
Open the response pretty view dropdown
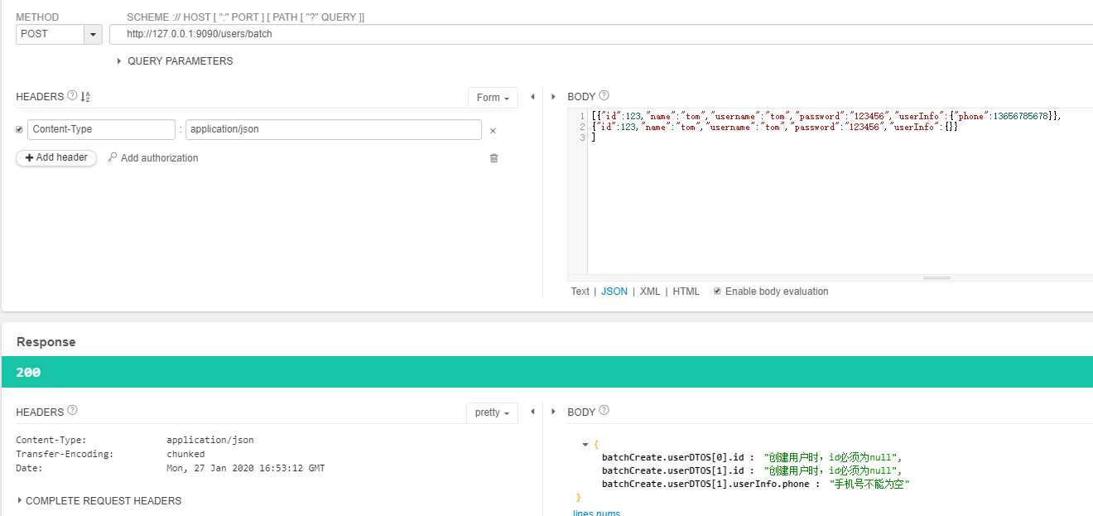[492, 412]
